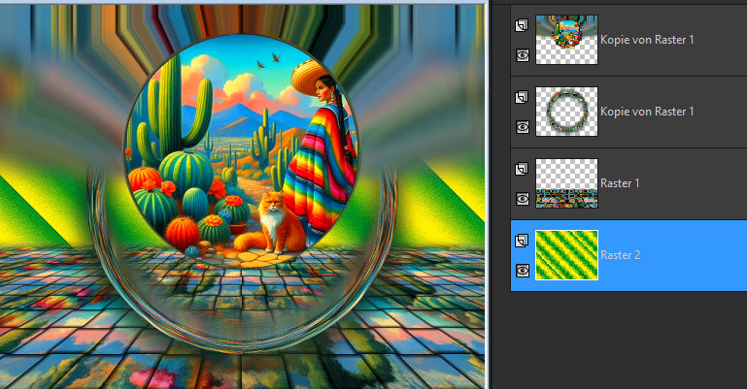Click link icon of topmost Kopie von Raster 1
Screen dimensions: 747x389
(x=522, y=25)
